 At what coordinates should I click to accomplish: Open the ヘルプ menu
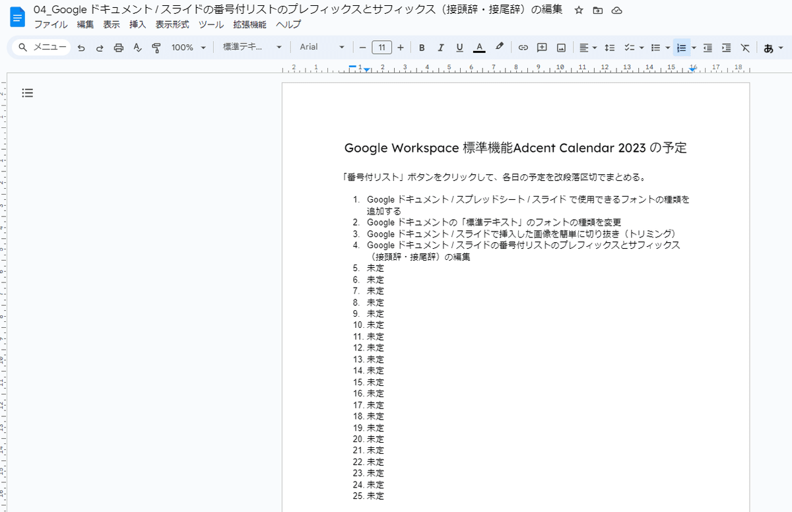[288, 24]
